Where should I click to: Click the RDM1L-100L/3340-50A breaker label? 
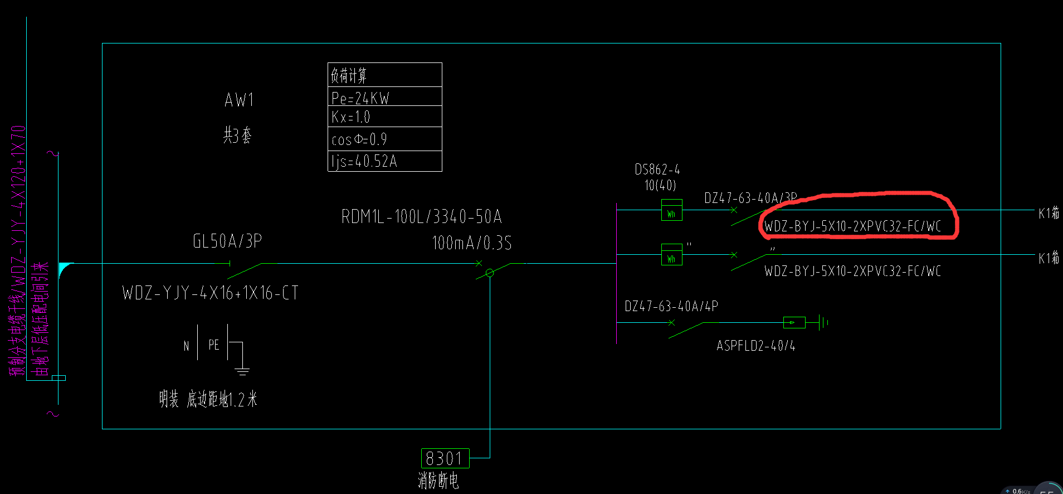[x=421, y=216]
